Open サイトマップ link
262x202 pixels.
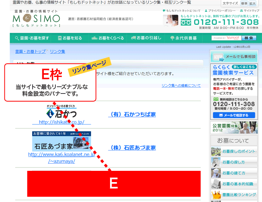coord(250,11)
